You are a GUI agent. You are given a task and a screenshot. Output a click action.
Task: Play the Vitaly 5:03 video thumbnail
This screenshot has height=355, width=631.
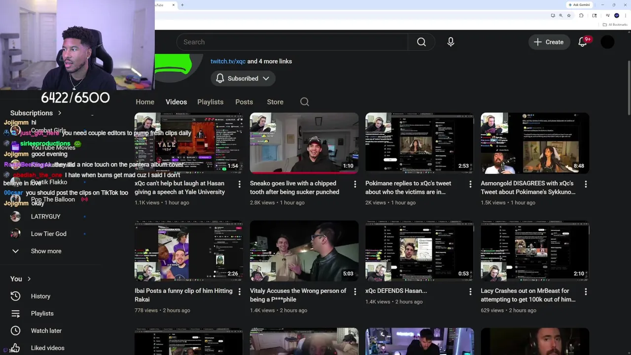304,250
